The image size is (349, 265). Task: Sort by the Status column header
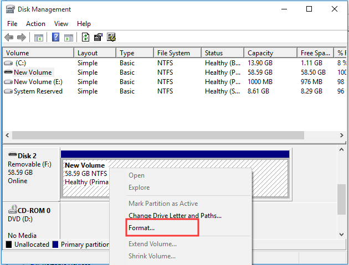(223, 53)
